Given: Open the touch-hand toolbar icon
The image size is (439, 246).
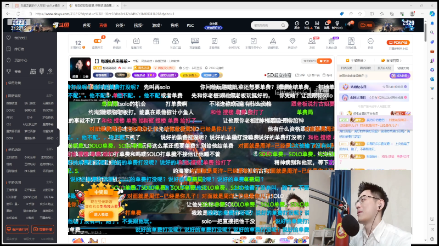Looking at the screenshot, I should point(351,42).
